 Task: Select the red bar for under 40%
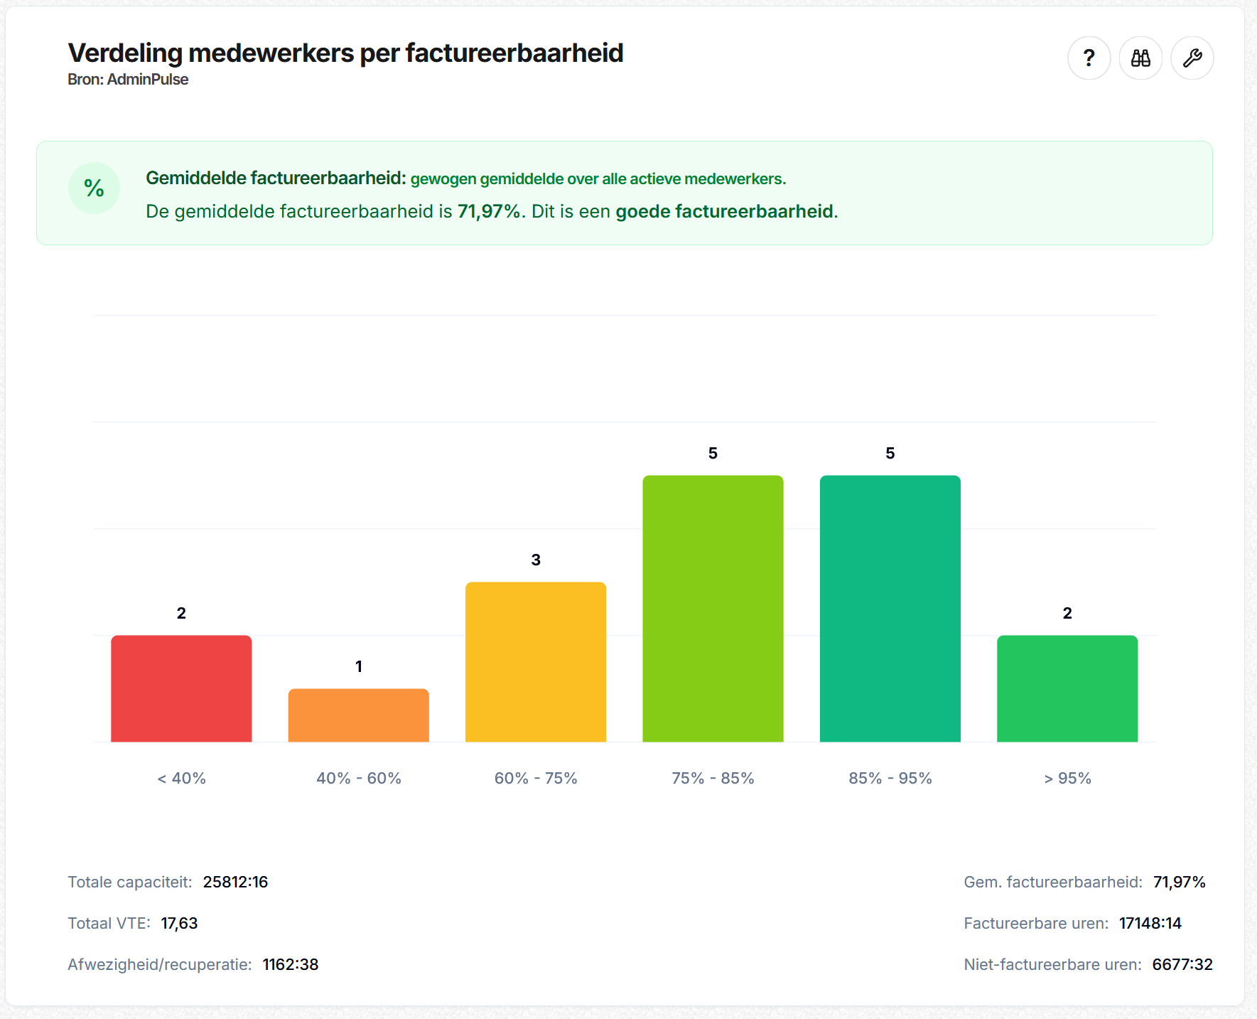tap(181, 688)
